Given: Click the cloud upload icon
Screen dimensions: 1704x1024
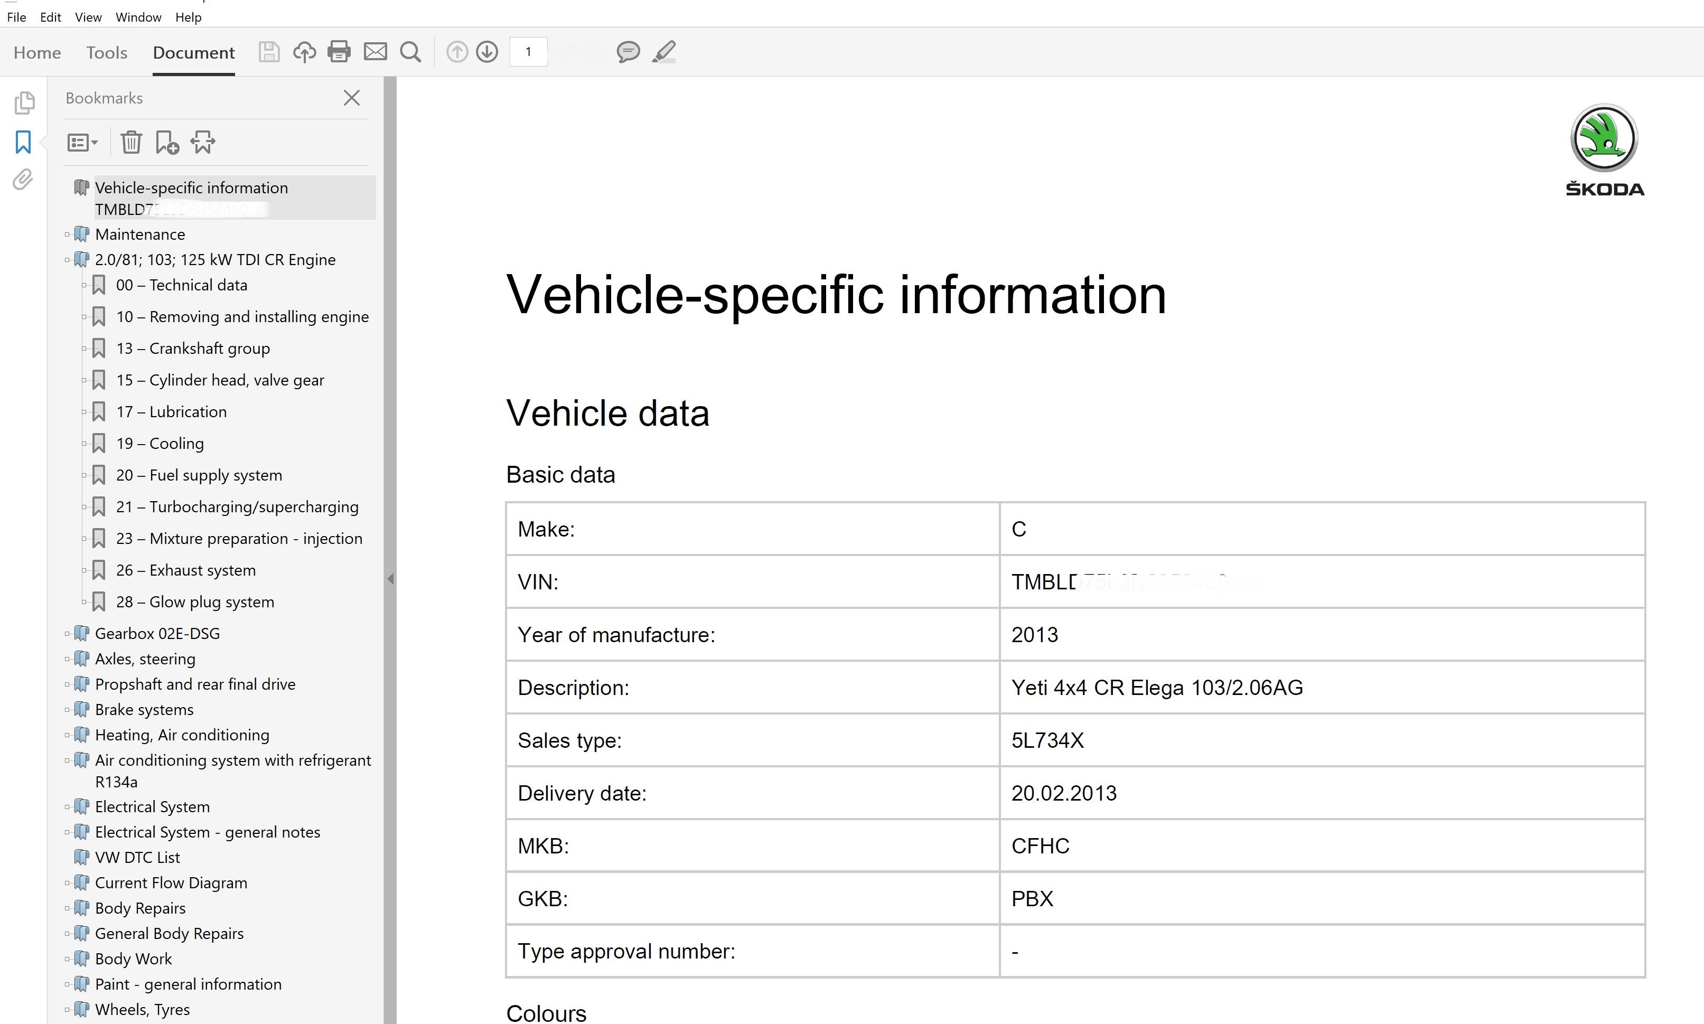Looking at the screenshot, I should (x=304, y=52).
